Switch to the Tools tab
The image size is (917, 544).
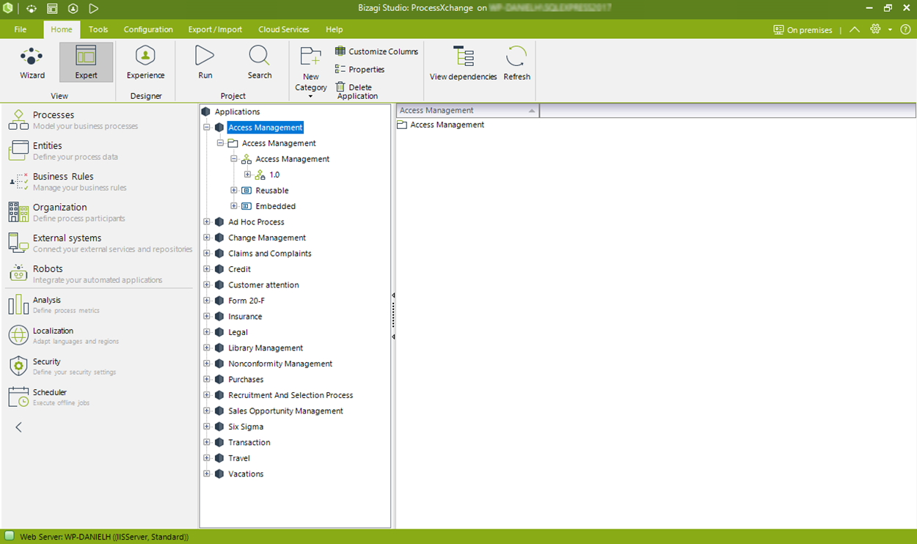98,29
